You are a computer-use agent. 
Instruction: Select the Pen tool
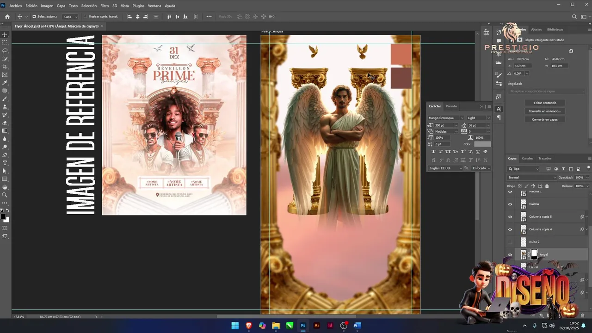coord(5,155)
